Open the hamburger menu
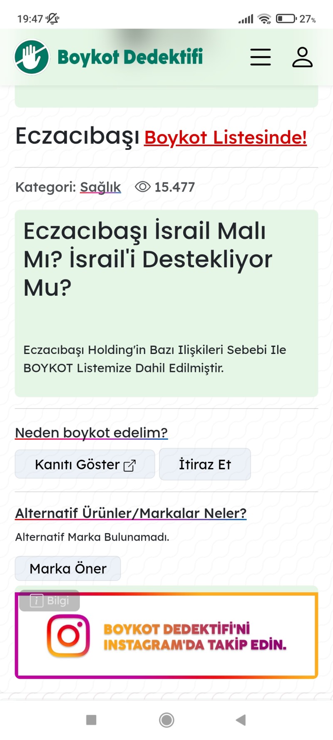The width and height of the screenshot is (333, 740). click(261, 57)
